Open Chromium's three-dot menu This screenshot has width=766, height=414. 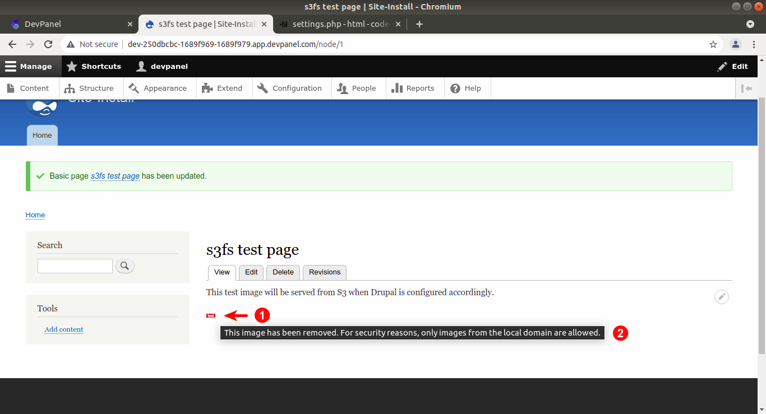click(753, 44)
